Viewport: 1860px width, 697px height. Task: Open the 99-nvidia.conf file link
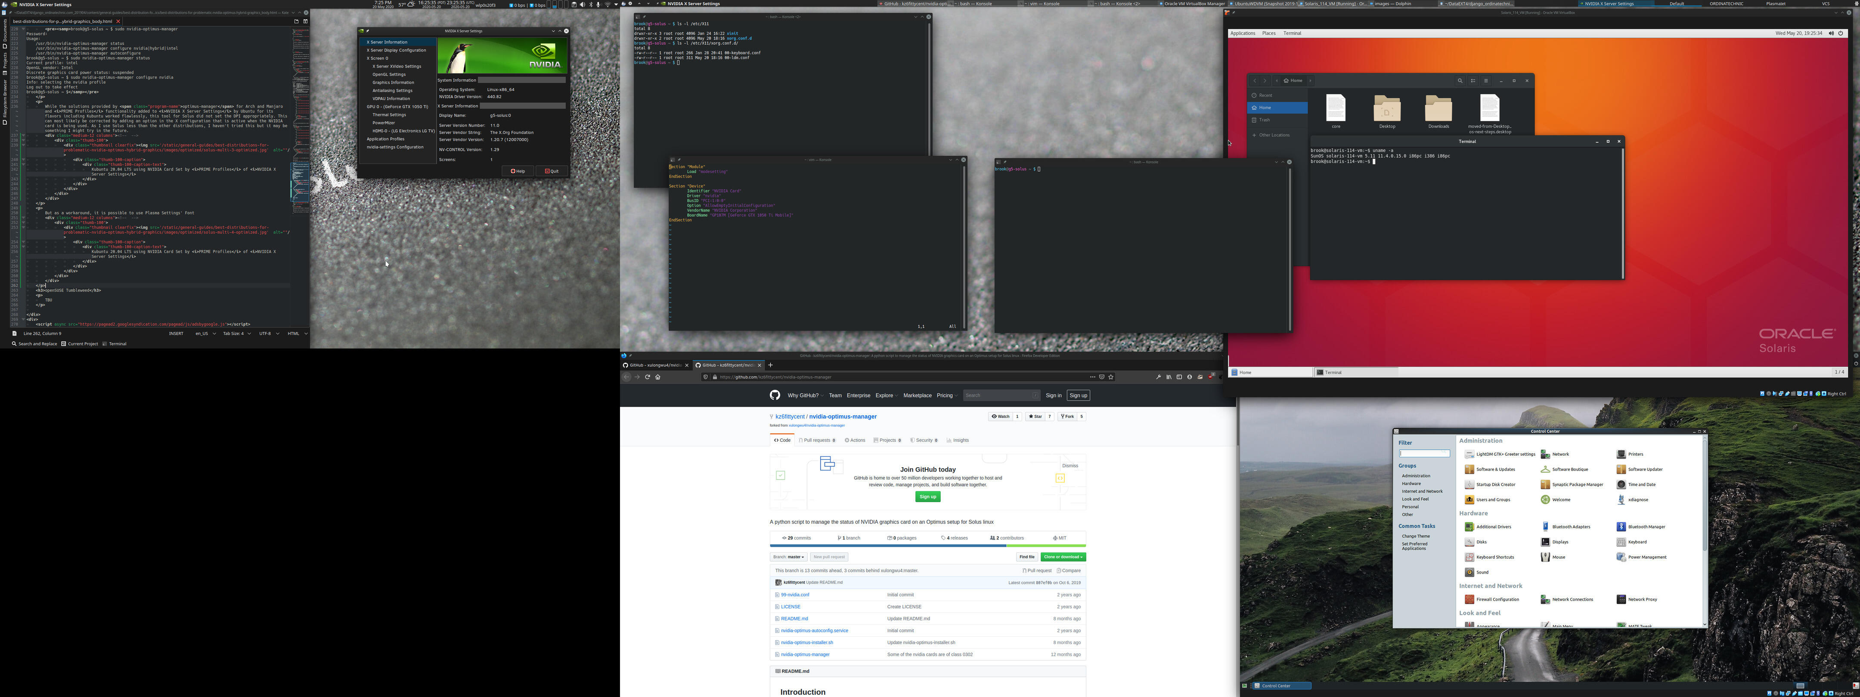pos(795,595)
